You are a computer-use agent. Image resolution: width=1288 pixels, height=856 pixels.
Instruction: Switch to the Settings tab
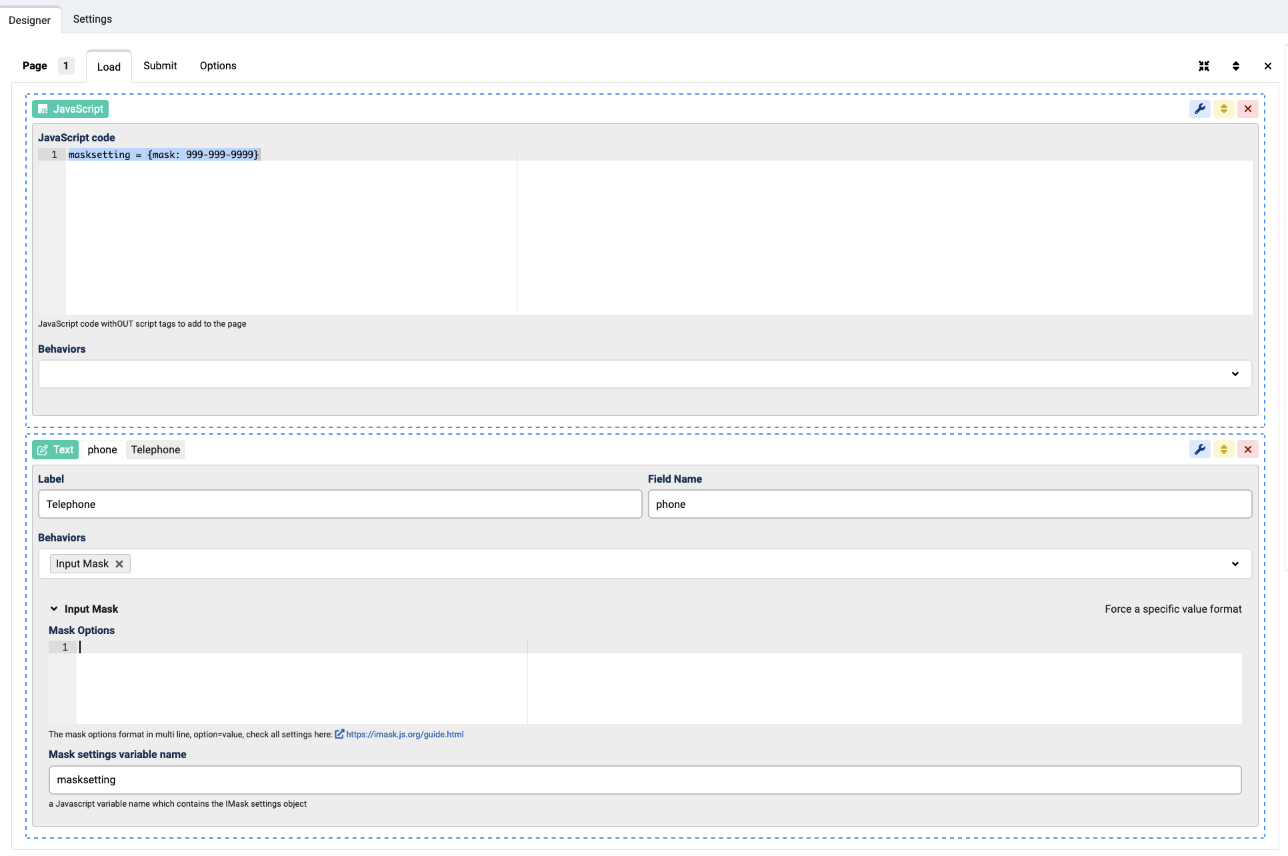point(92,19)
